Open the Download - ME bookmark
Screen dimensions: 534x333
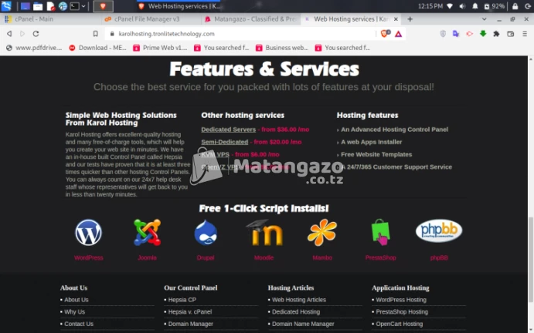pos(97,48)
